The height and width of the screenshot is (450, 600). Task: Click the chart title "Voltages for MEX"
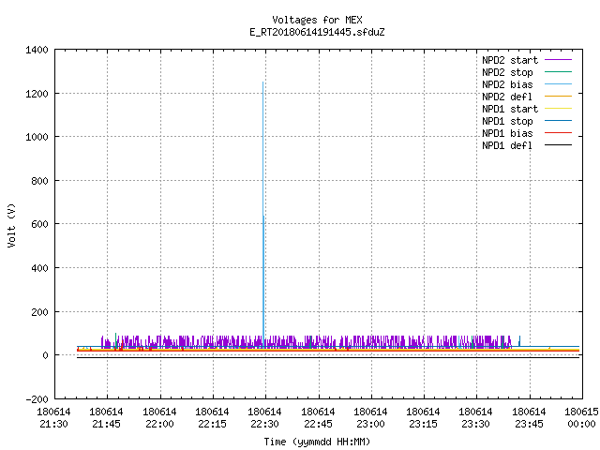[x=317, y=20]
